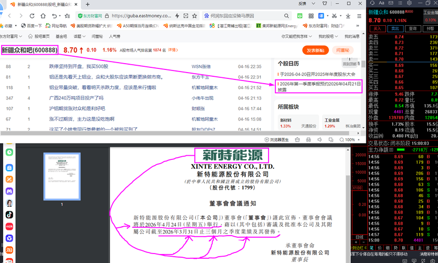Click the screenshot-scan icon in address bar
Screen dimensions: 438x263
coord(186,16)
